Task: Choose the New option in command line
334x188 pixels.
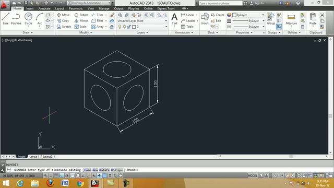Action: pos(95,170)
